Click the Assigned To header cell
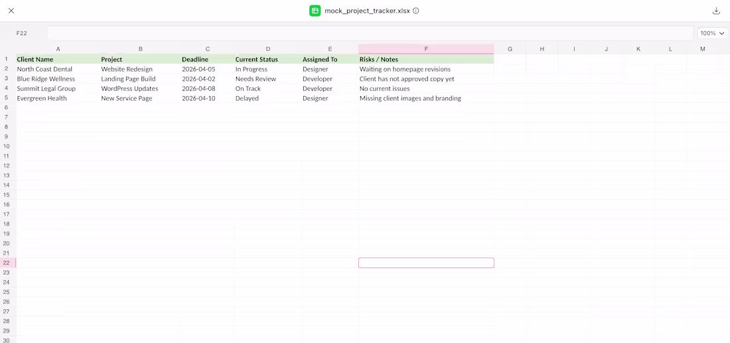Image resolution: width=730 pixels, height=343 pixels. pos(330,59)
